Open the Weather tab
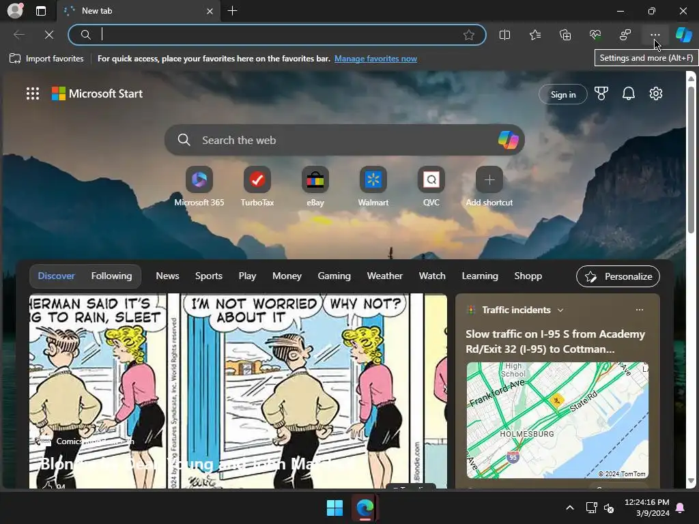Image resolution: width=699 pixels, height=524 pixels. click(385, 276)
